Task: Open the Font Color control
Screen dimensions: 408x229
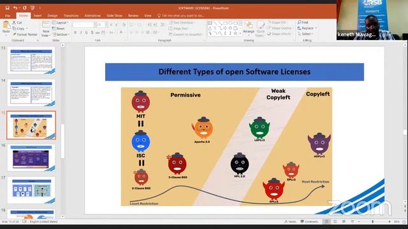Action: pyautogui.click(x=121, y=32)
